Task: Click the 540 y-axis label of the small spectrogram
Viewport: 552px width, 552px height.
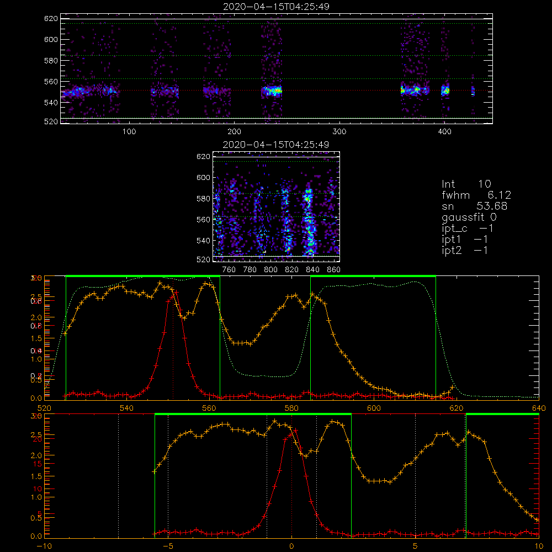Action: 204,241
